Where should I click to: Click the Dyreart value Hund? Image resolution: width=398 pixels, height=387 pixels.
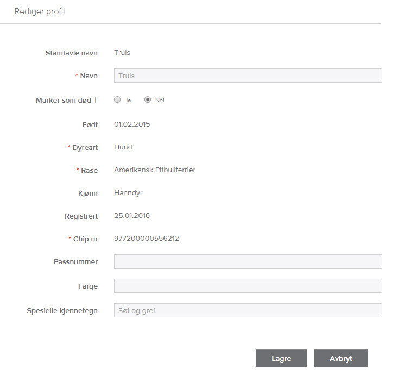coord(123,147)
